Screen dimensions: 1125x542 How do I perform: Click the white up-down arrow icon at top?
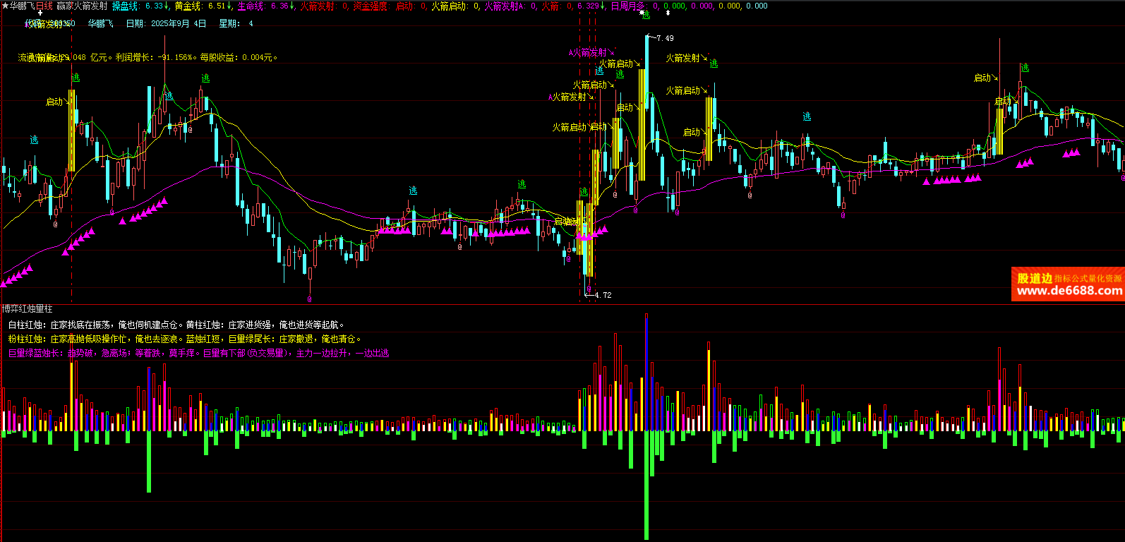pyautogui.click(x=668, y=13)
